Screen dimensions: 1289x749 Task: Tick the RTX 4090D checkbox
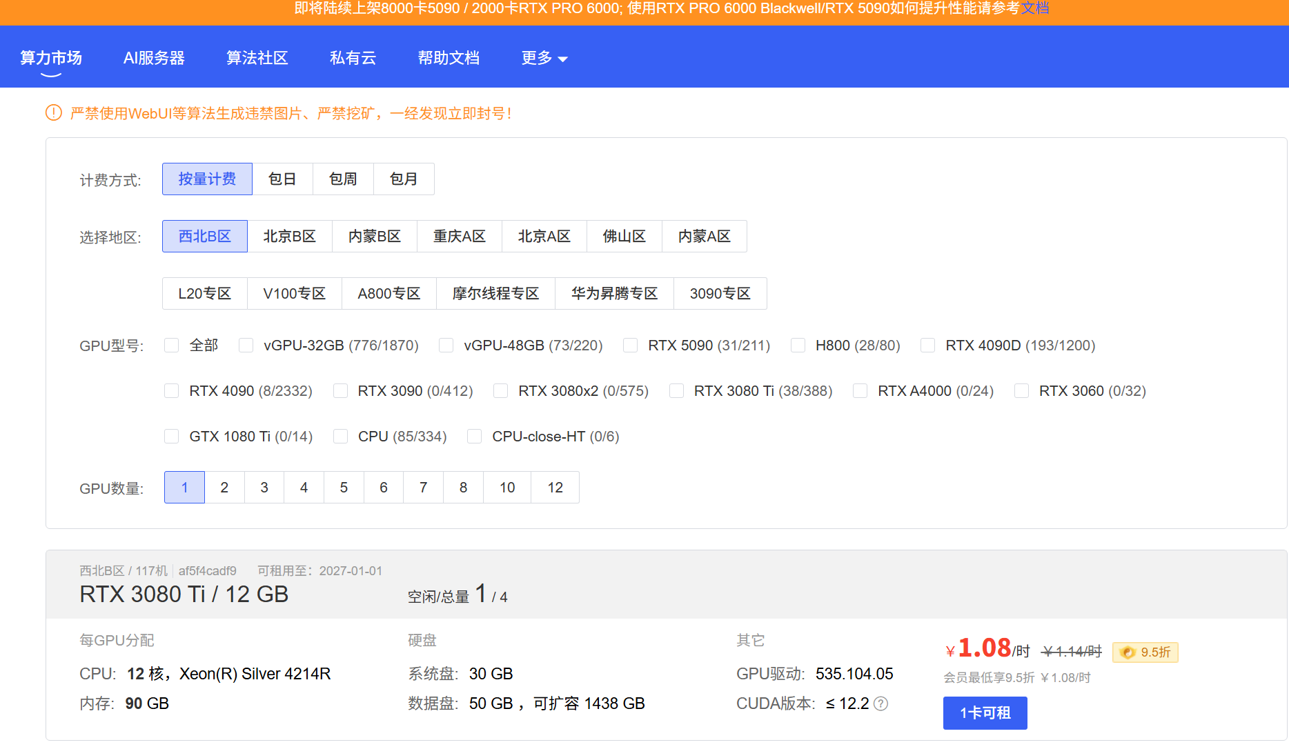point(927,346)
